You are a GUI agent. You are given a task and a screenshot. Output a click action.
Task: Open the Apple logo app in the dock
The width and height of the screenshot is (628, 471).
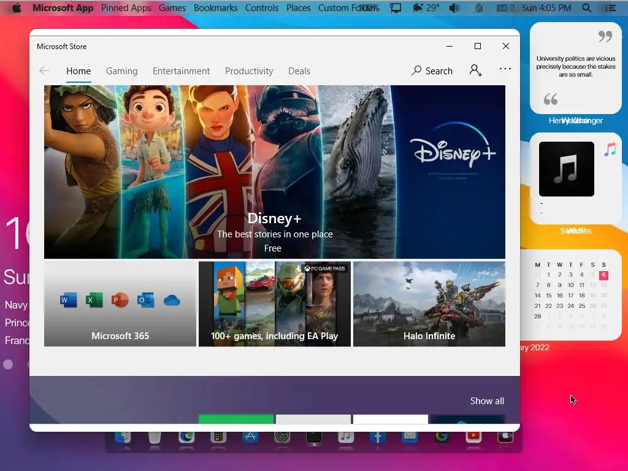(x=505, y=436)
